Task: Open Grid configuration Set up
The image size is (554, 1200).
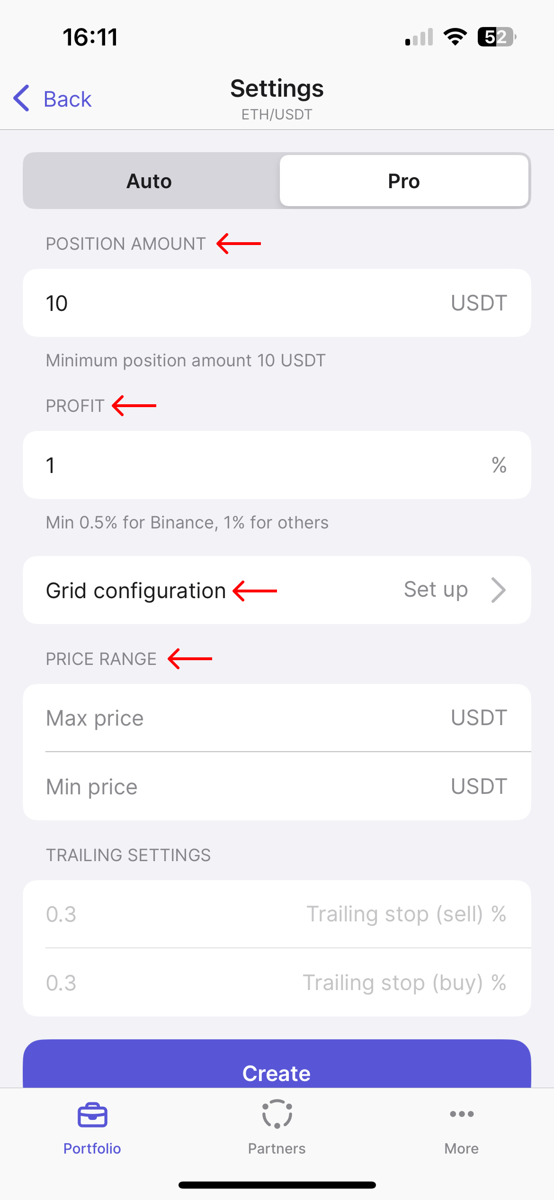Action: tap(436, 590)
